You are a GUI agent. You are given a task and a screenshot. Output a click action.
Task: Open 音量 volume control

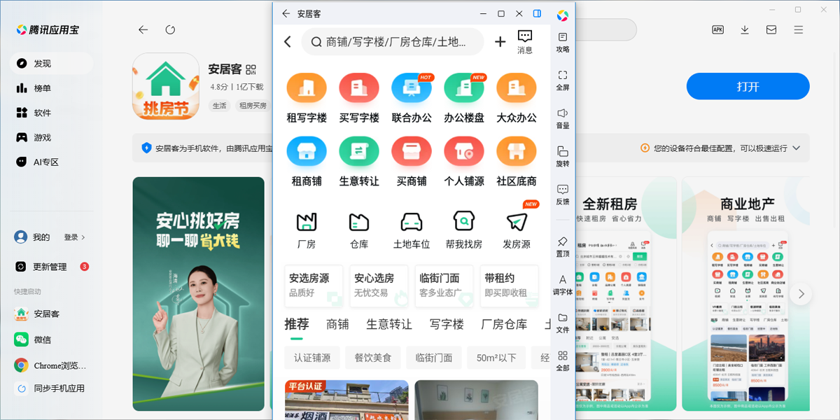[x=563, y=118]
